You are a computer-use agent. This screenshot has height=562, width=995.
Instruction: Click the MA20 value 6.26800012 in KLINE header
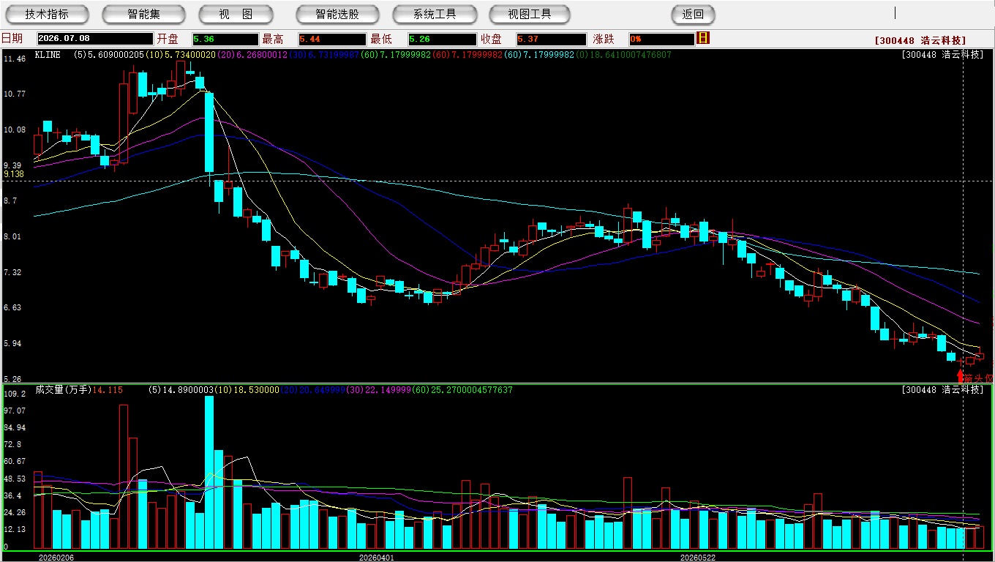[x=263, y=55]
